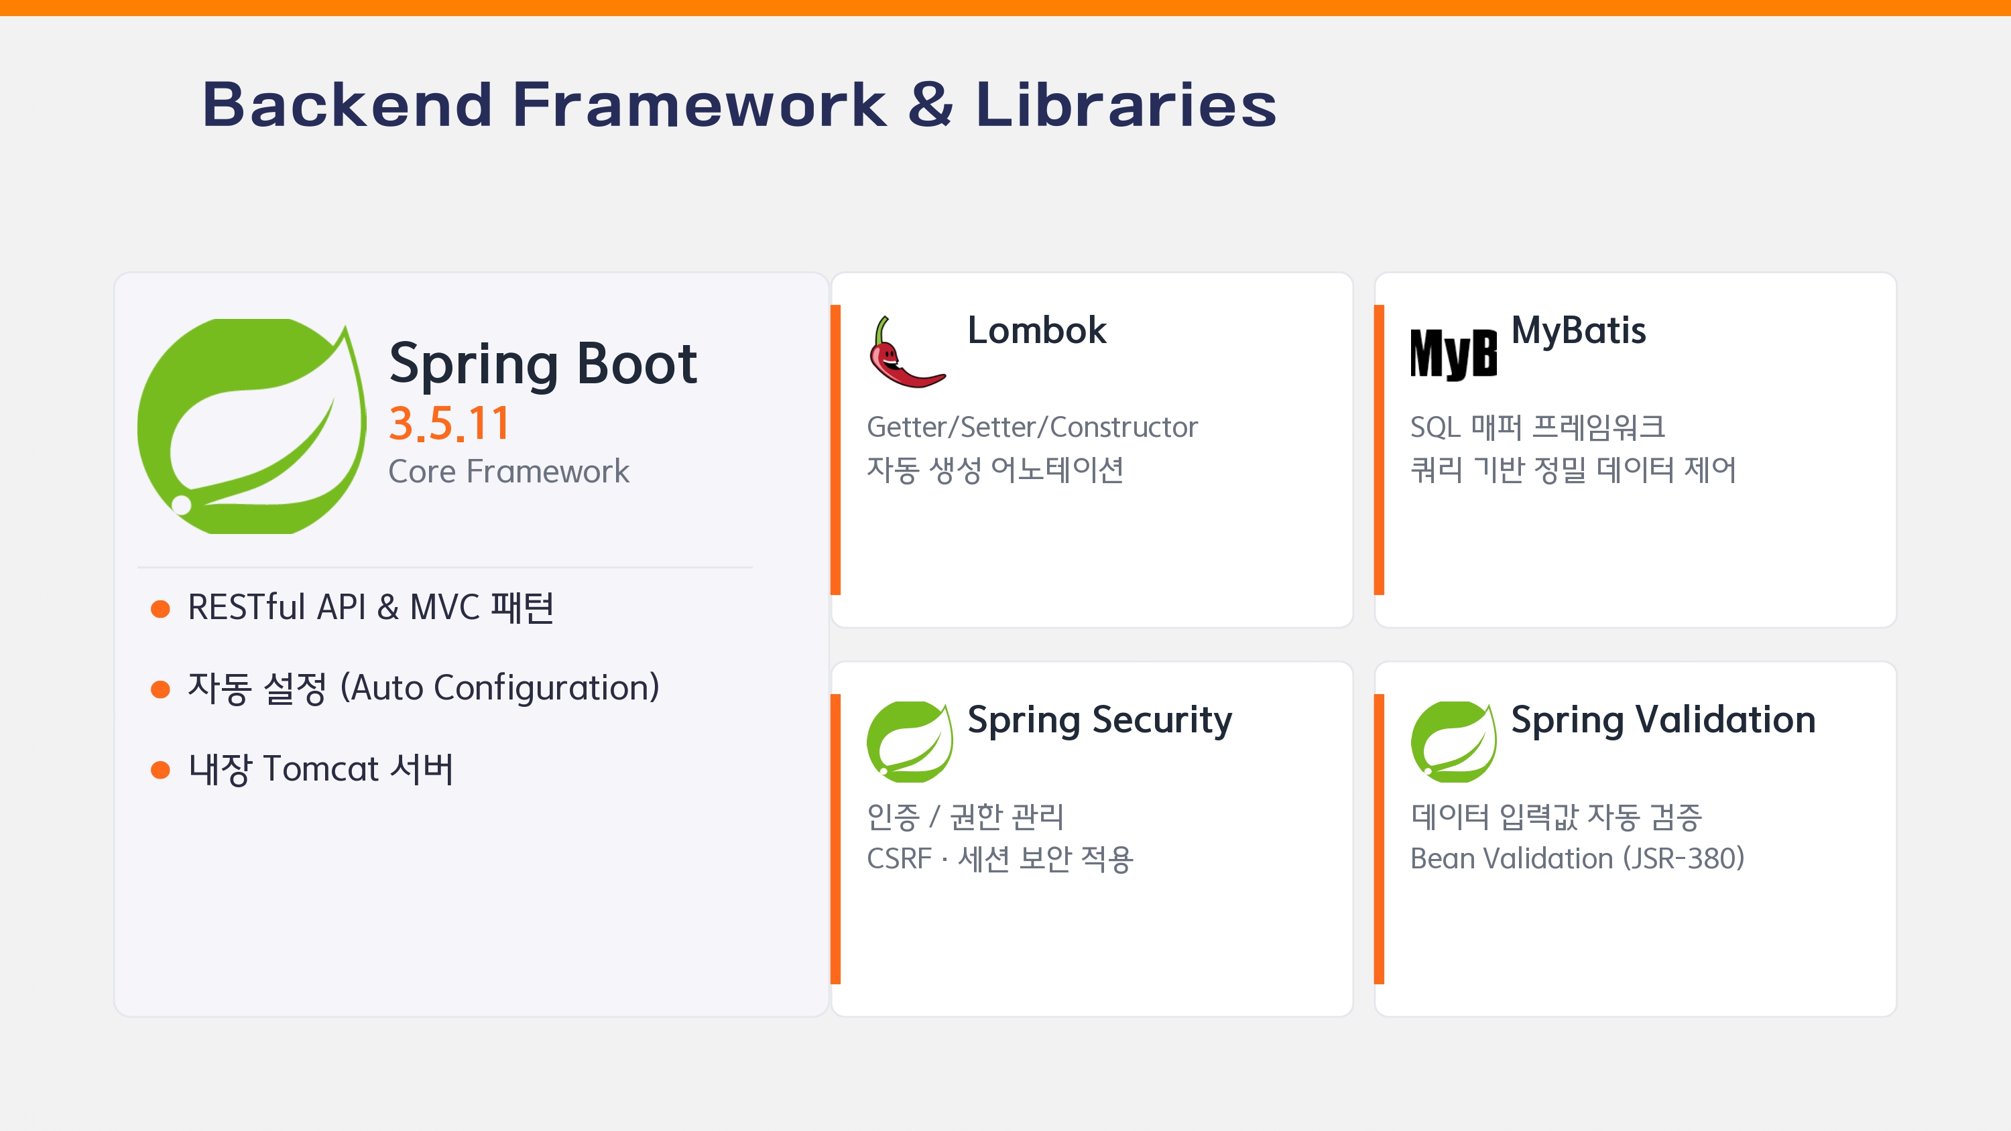This screenshot has width=2011, height=1131.
Task: Select the Spring Validation card title
Action: tap(1664, 720)
